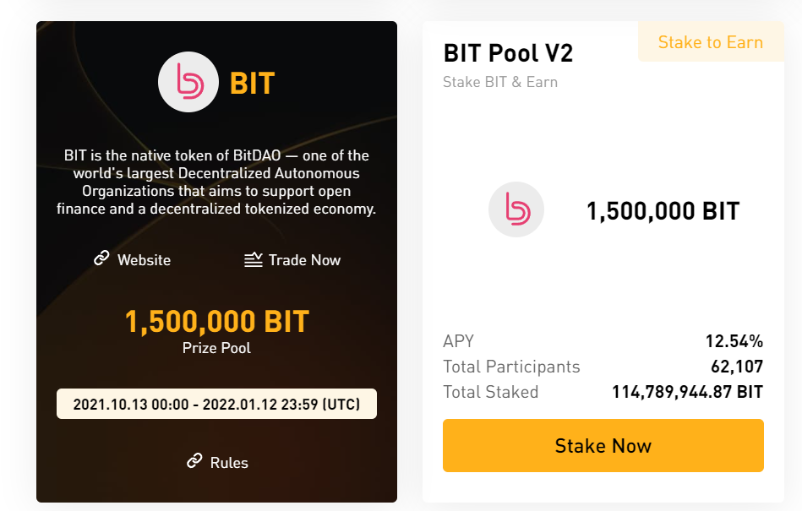Open the Website link text

[x=144, y=260]
